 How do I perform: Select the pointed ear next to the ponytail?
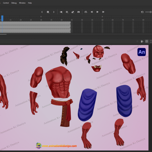77,55
